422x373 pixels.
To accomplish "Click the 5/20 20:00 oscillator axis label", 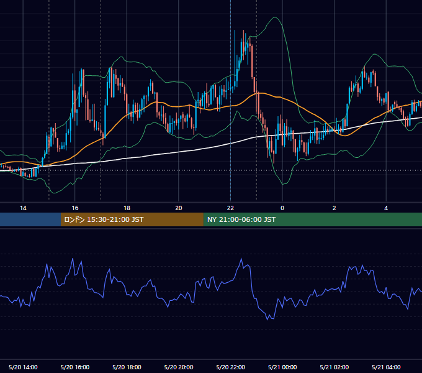I will 179,367.
